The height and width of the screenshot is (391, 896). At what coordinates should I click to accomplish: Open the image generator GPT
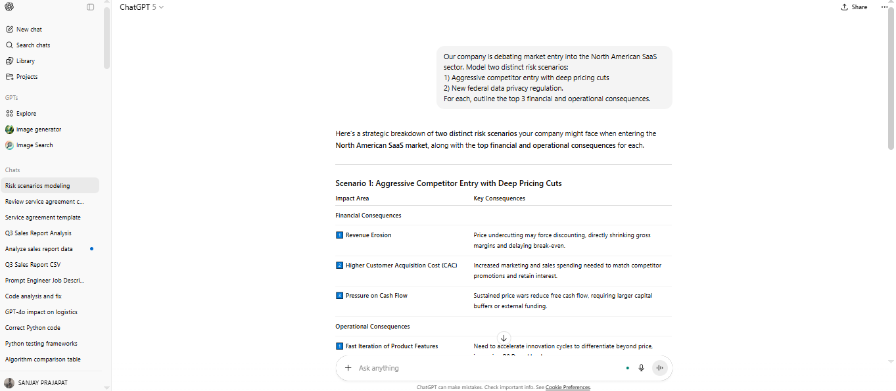click(x=39, y=129)
